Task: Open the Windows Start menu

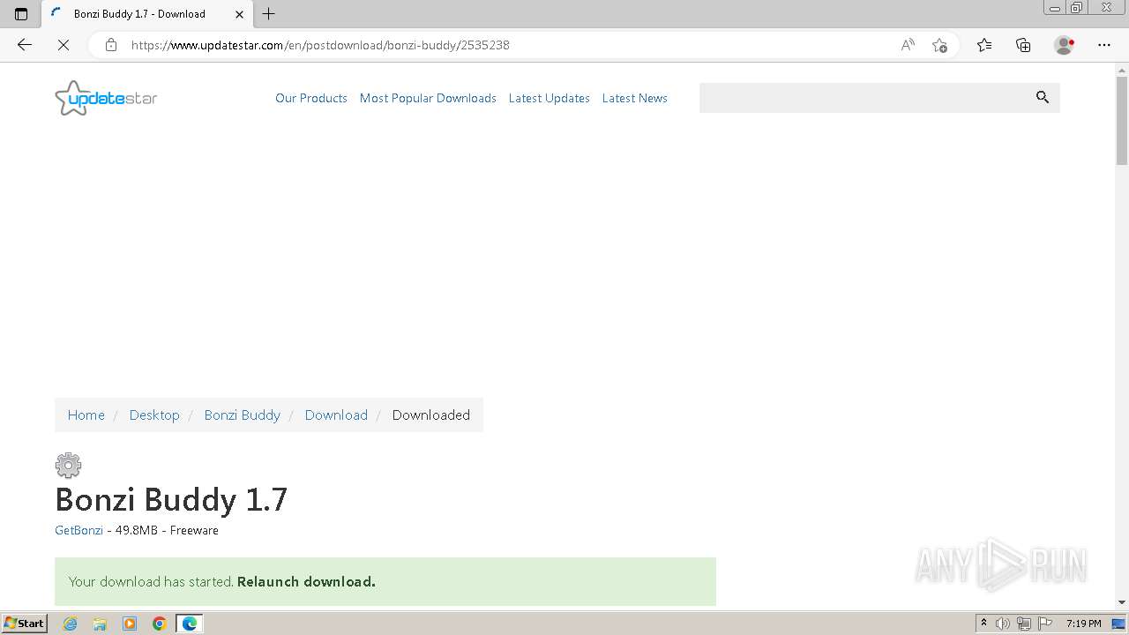Action: (24, 624)
